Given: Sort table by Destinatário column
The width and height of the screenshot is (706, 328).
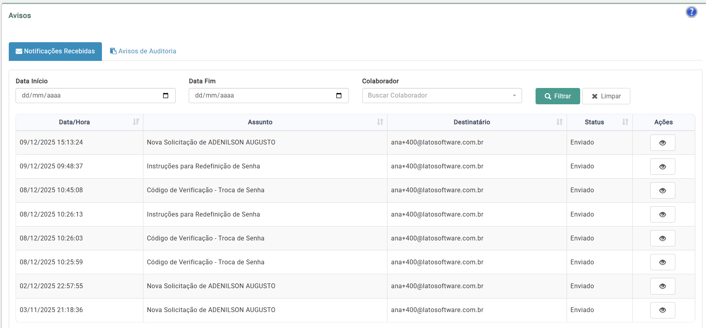Looking at the screenshot, I should click(x=559, y=122).
